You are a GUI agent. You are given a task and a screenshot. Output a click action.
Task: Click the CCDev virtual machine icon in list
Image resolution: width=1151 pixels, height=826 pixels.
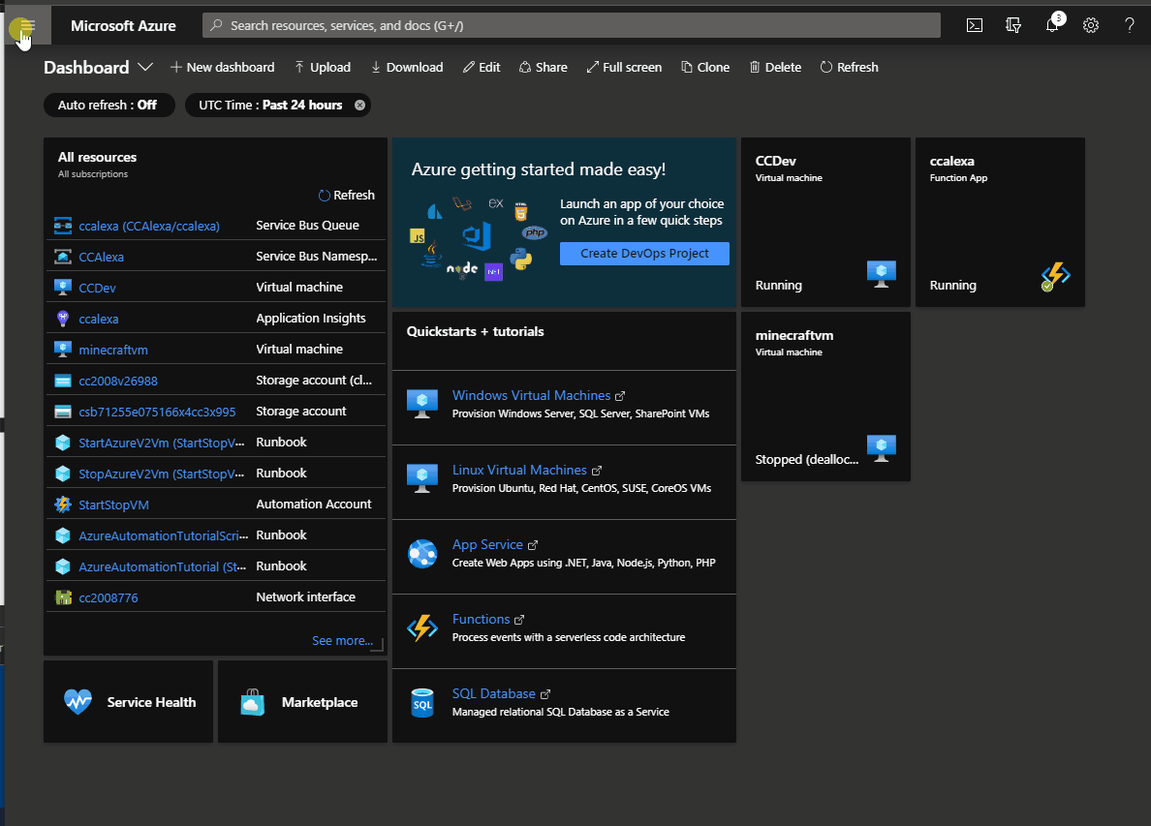63,288
